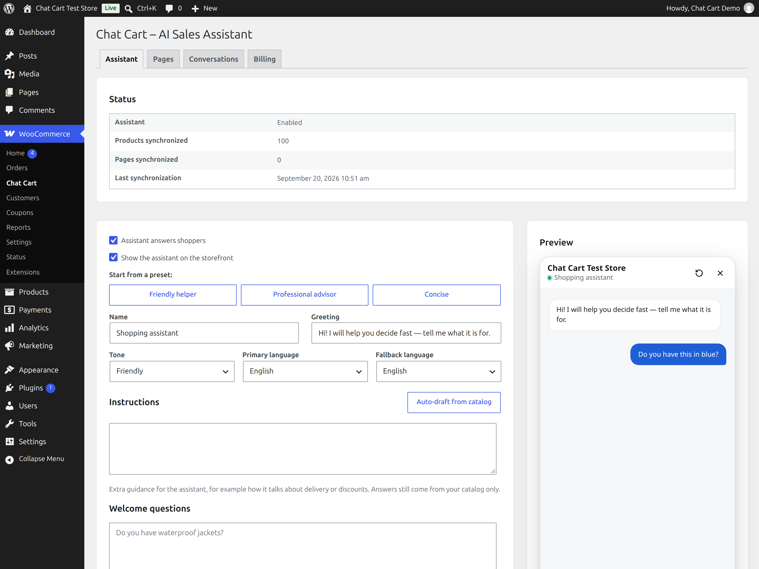This screenshot has width=759, height=569.
Task: Click the Greeting input field
Action: point(406,333)
